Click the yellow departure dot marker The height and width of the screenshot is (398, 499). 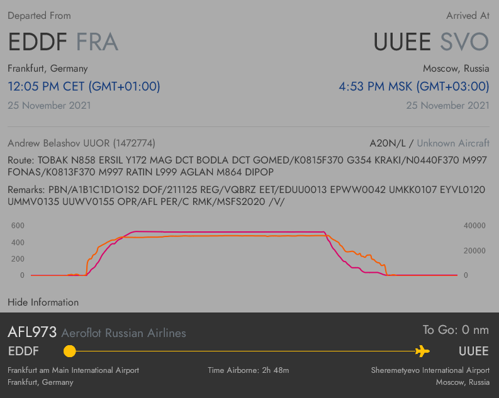click(x=70, y=351)
